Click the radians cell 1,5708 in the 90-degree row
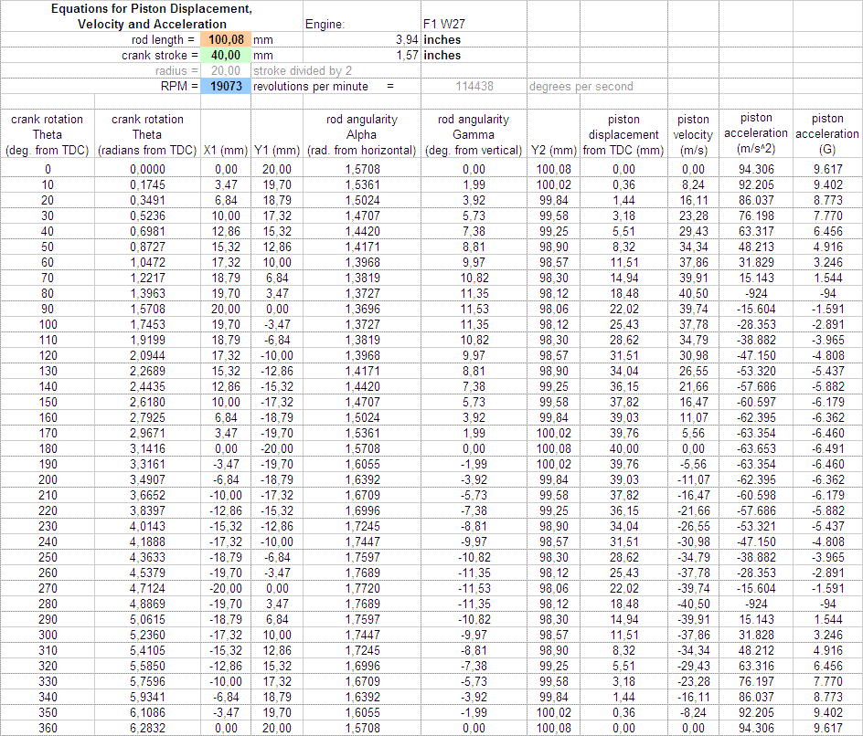This screenshot has height=736, width=863. (x=147, y=309)
